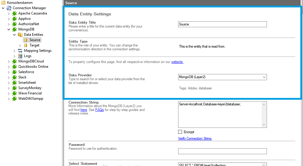Click the Password input field
The height and width of the screenshot is (166, 303).
223,151
